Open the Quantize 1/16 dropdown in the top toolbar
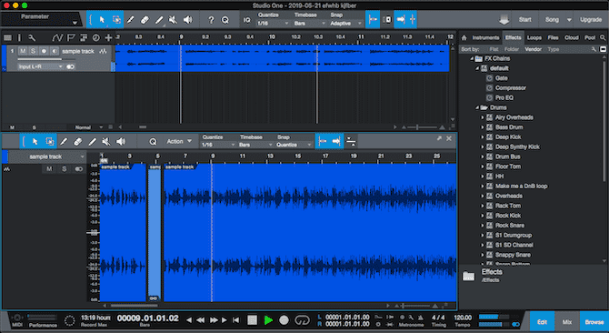The height and width of the screenshot is (333, 609). coord(273,24)
